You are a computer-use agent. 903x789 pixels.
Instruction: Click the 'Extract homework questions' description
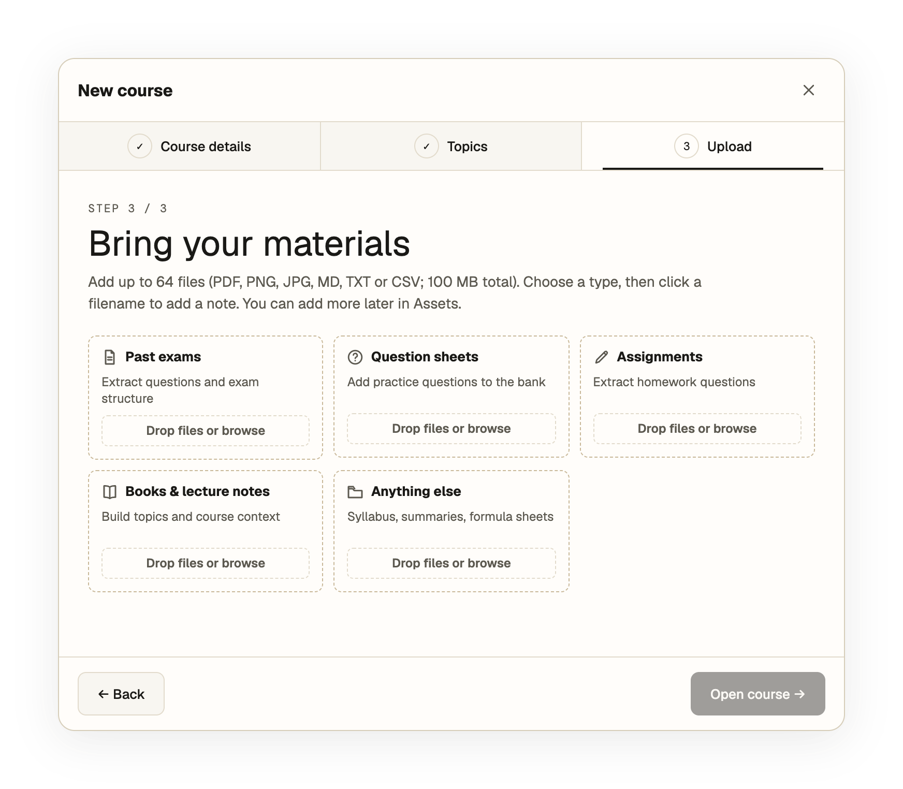[x=674, y=382]
